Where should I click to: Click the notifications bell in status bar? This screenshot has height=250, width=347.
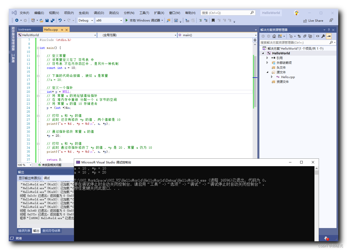pos(326,238)
